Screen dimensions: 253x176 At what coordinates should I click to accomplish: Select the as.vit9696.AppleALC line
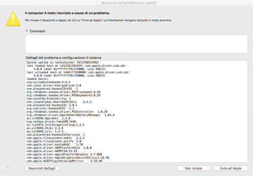click(x=48, y=118)
